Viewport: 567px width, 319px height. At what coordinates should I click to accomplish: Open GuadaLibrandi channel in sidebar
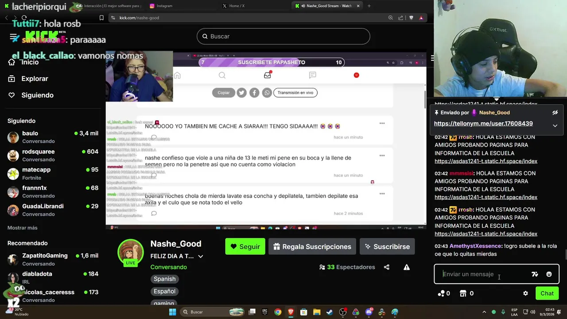[53, 210]
